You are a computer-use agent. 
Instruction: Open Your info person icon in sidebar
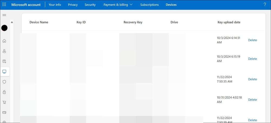[x=4, y=51]
